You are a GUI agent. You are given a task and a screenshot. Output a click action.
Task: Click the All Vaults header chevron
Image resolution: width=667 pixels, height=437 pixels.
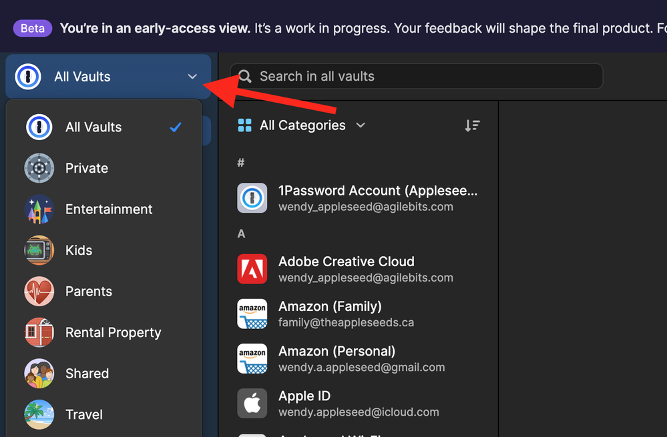192,77
